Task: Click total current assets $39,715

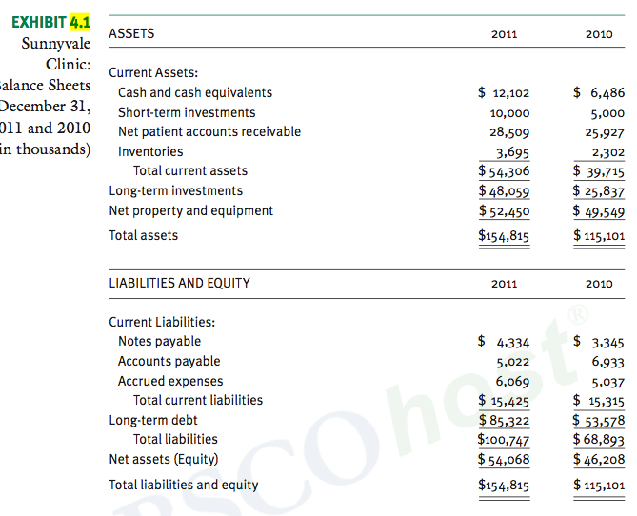Action: pyautogui.click(x=599, y=171)
